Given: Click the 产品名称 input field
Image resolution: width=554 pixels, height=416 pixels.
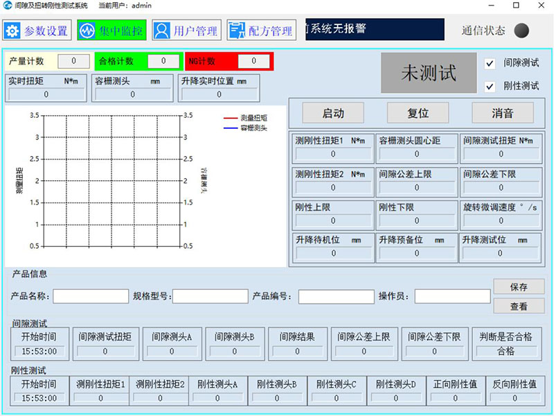Looking at the screenshot, I should pos(90,297).
